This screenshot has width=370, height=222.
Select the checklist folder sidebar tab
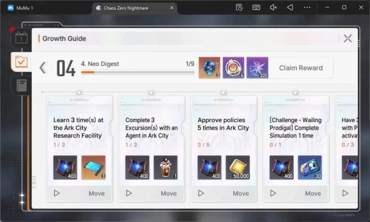tap(21, 62)
